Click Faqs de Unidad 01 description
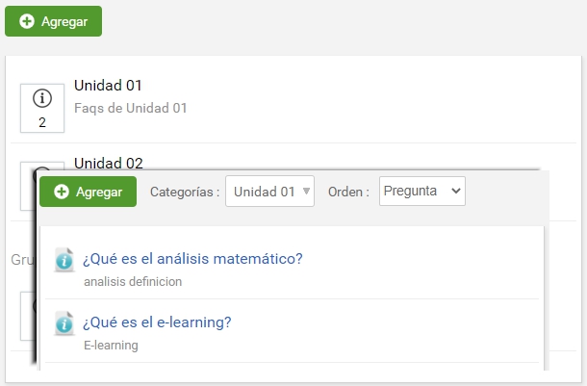The height and width of the screenshot is (386, 587). point(131,108)
